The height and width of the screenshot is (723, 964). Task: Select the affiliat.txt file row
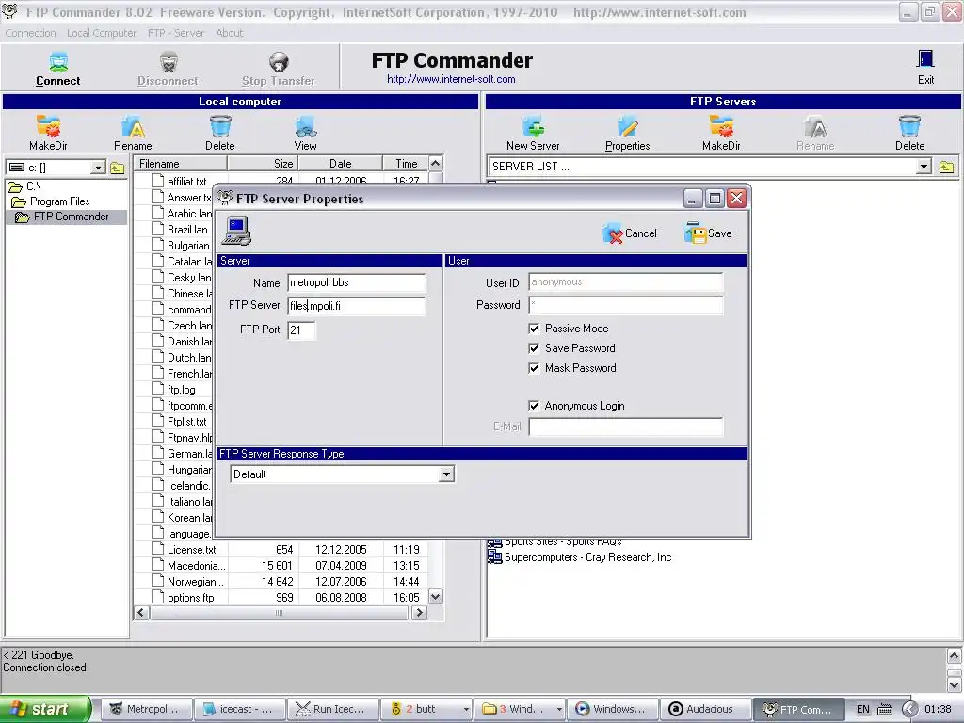[x=281, y=182]
